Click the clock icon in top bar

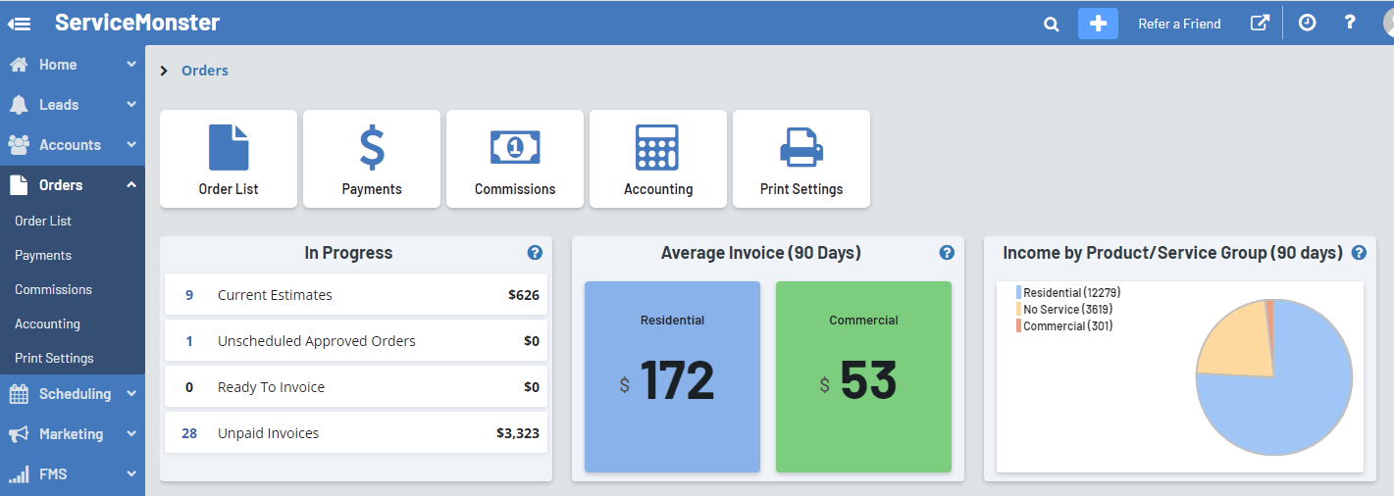tap(1307, 23)
